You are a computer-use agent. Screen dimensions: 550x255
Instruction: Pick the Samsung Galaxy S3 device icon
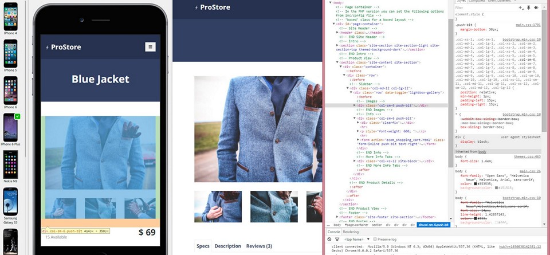point(10,201)
